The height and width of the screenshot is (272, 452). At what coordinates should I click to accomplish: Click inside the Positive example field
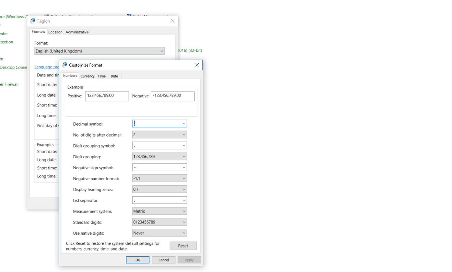pos(107,96)
